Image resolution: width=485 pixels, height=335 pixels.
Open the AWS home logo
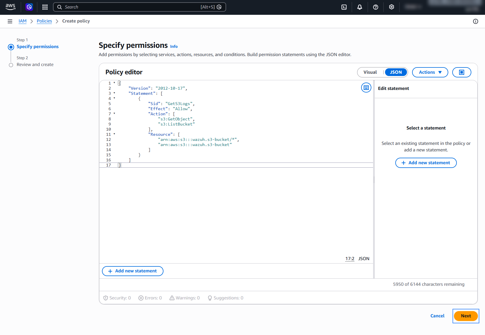[x=11, y=7]
